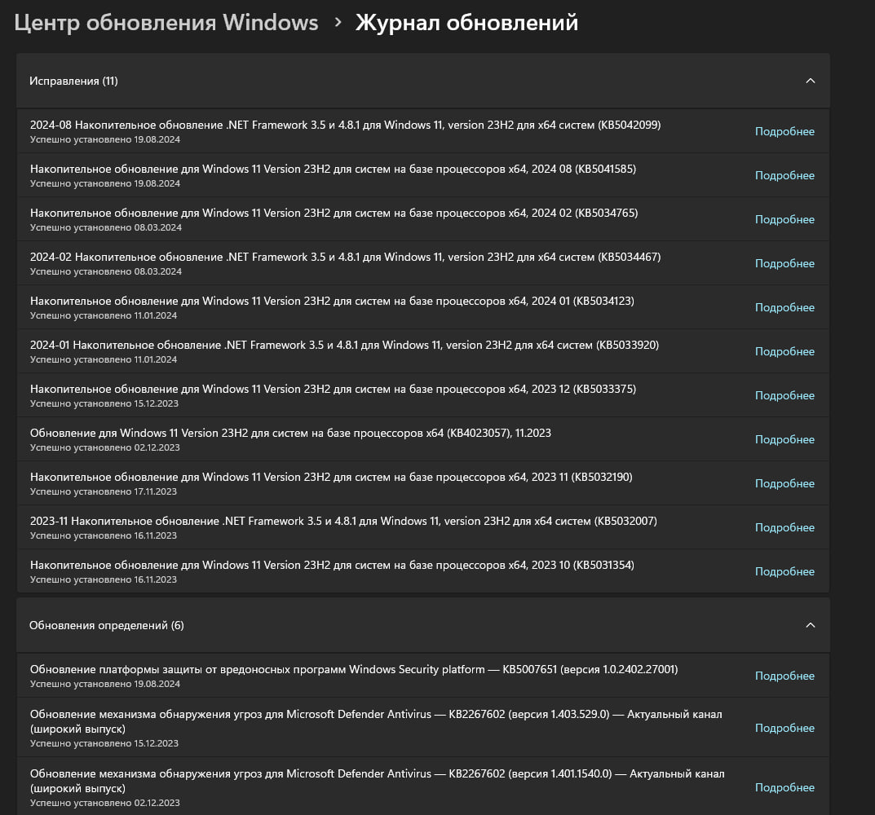Open Подробнее for KB5033375 cumulative update

click(784, 395)
